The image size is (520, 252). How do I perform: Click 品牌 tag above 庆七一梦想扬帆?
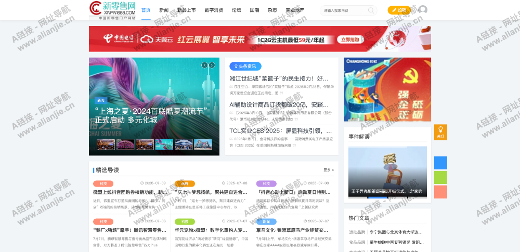185,184
